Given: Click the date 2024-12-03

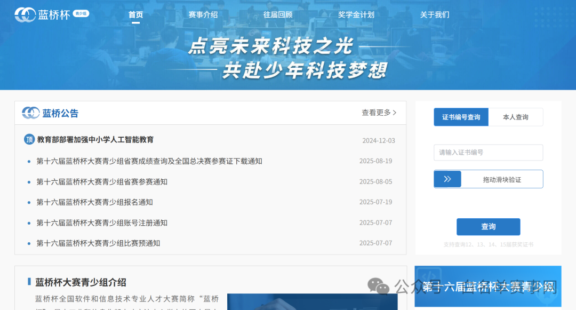Looking at the screenshot, I should tap(379, 141).
